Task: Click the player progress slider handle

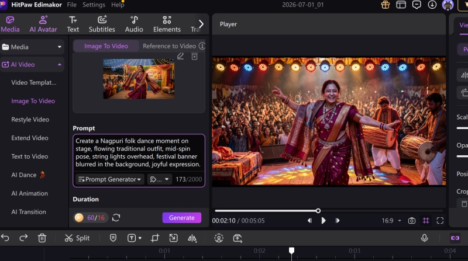Action: click(318, 211)
